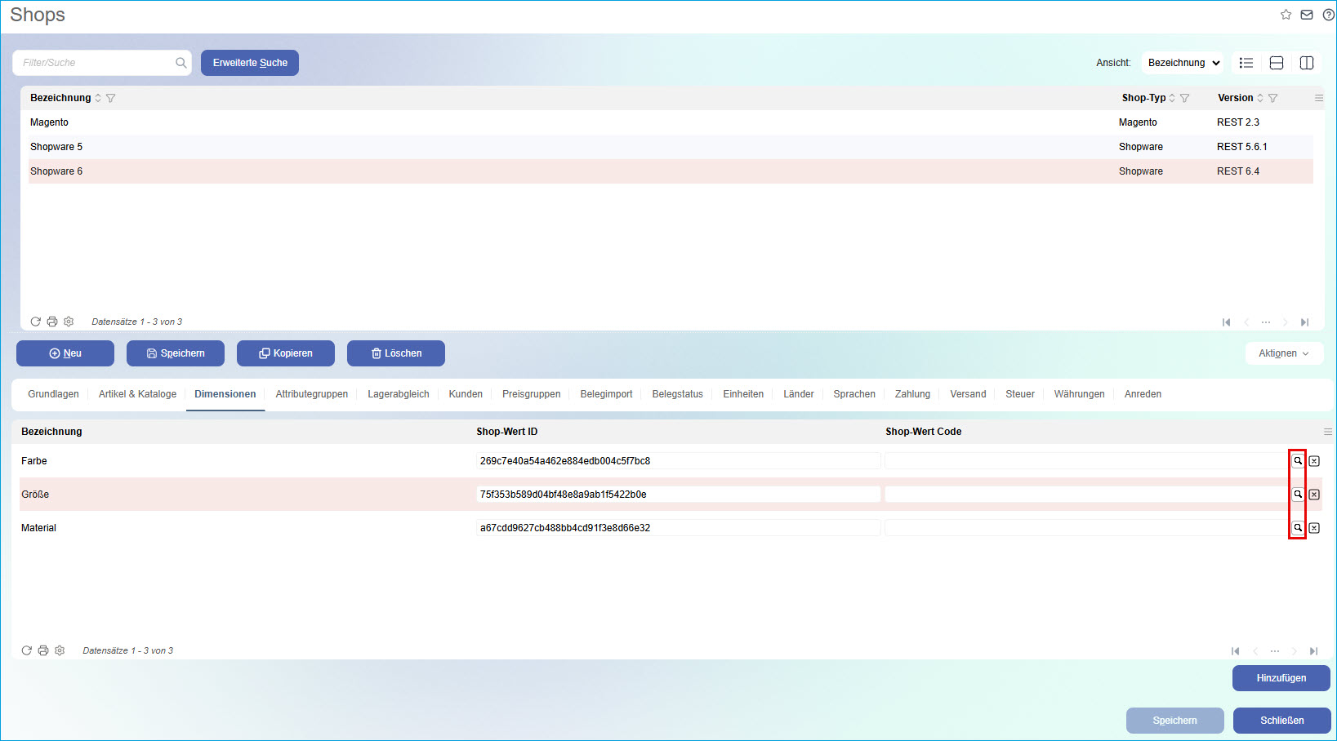Screen dimensions: 1337x741
Task: Search shop value for Material row
Action: point(1297,528)
